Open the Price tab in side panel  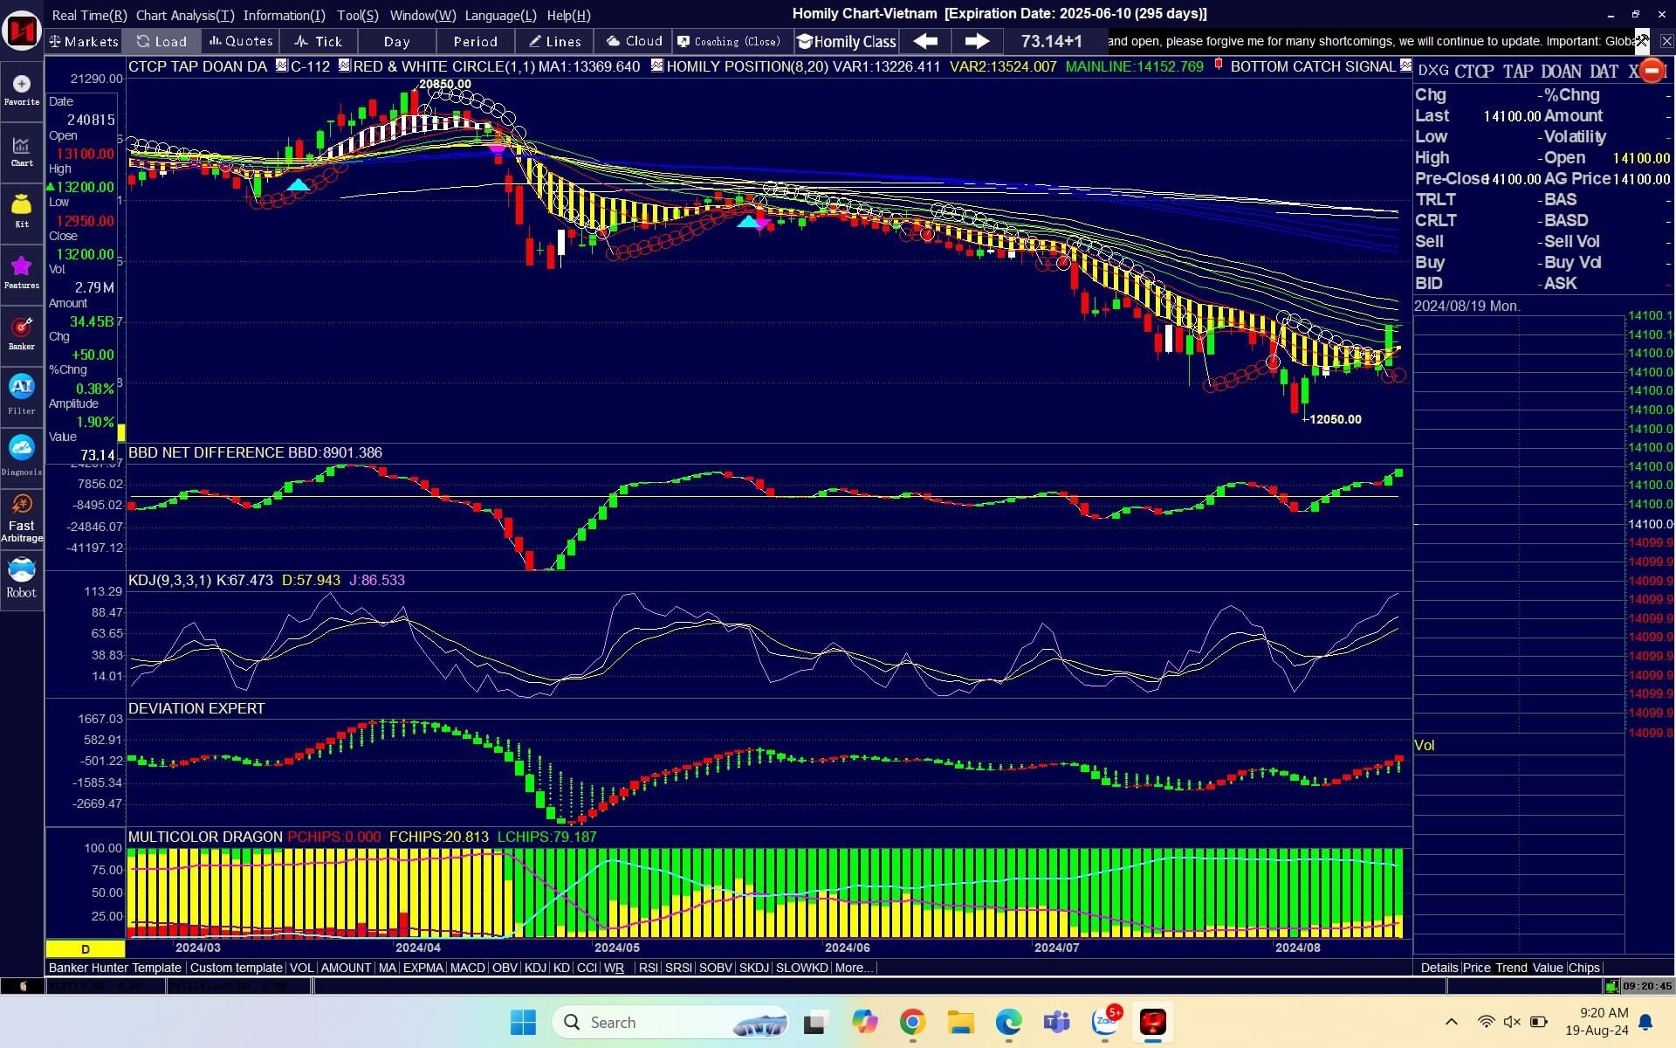[1476, 968]
